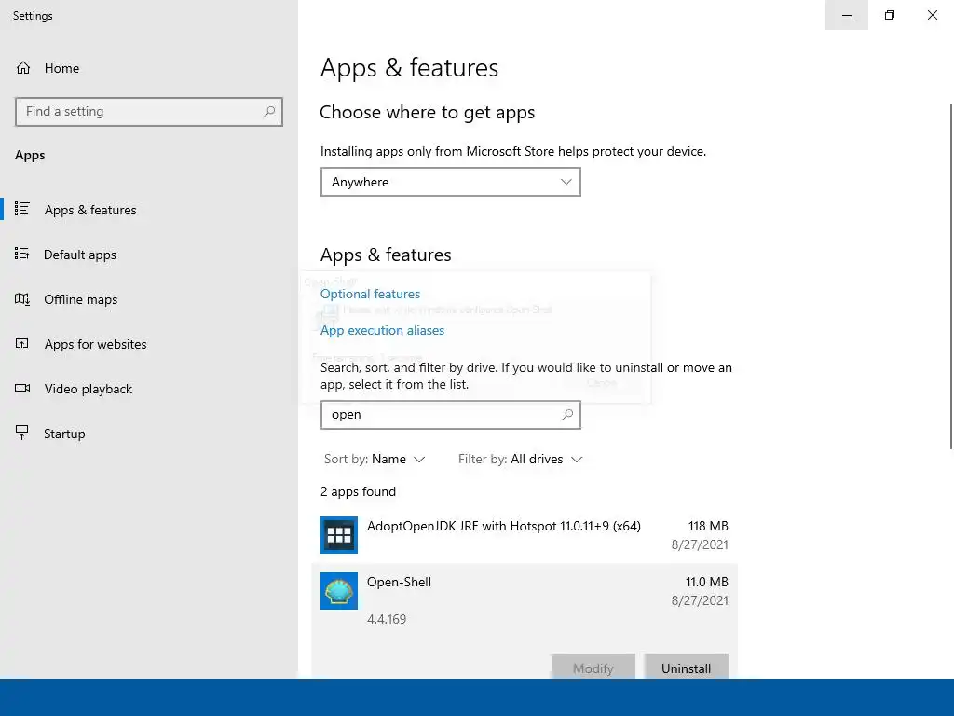Viewport: 954px width, 716px height.
Task: Click the 118 MB size value
Action: pos(708,526)
